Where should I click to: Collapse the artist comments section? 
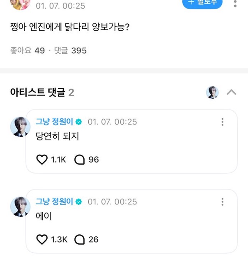pos(232,92)
